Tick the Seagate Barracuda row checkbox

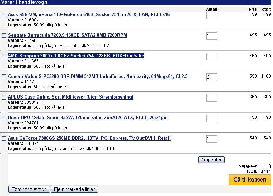pyautogui.click(x=4, y=36)
